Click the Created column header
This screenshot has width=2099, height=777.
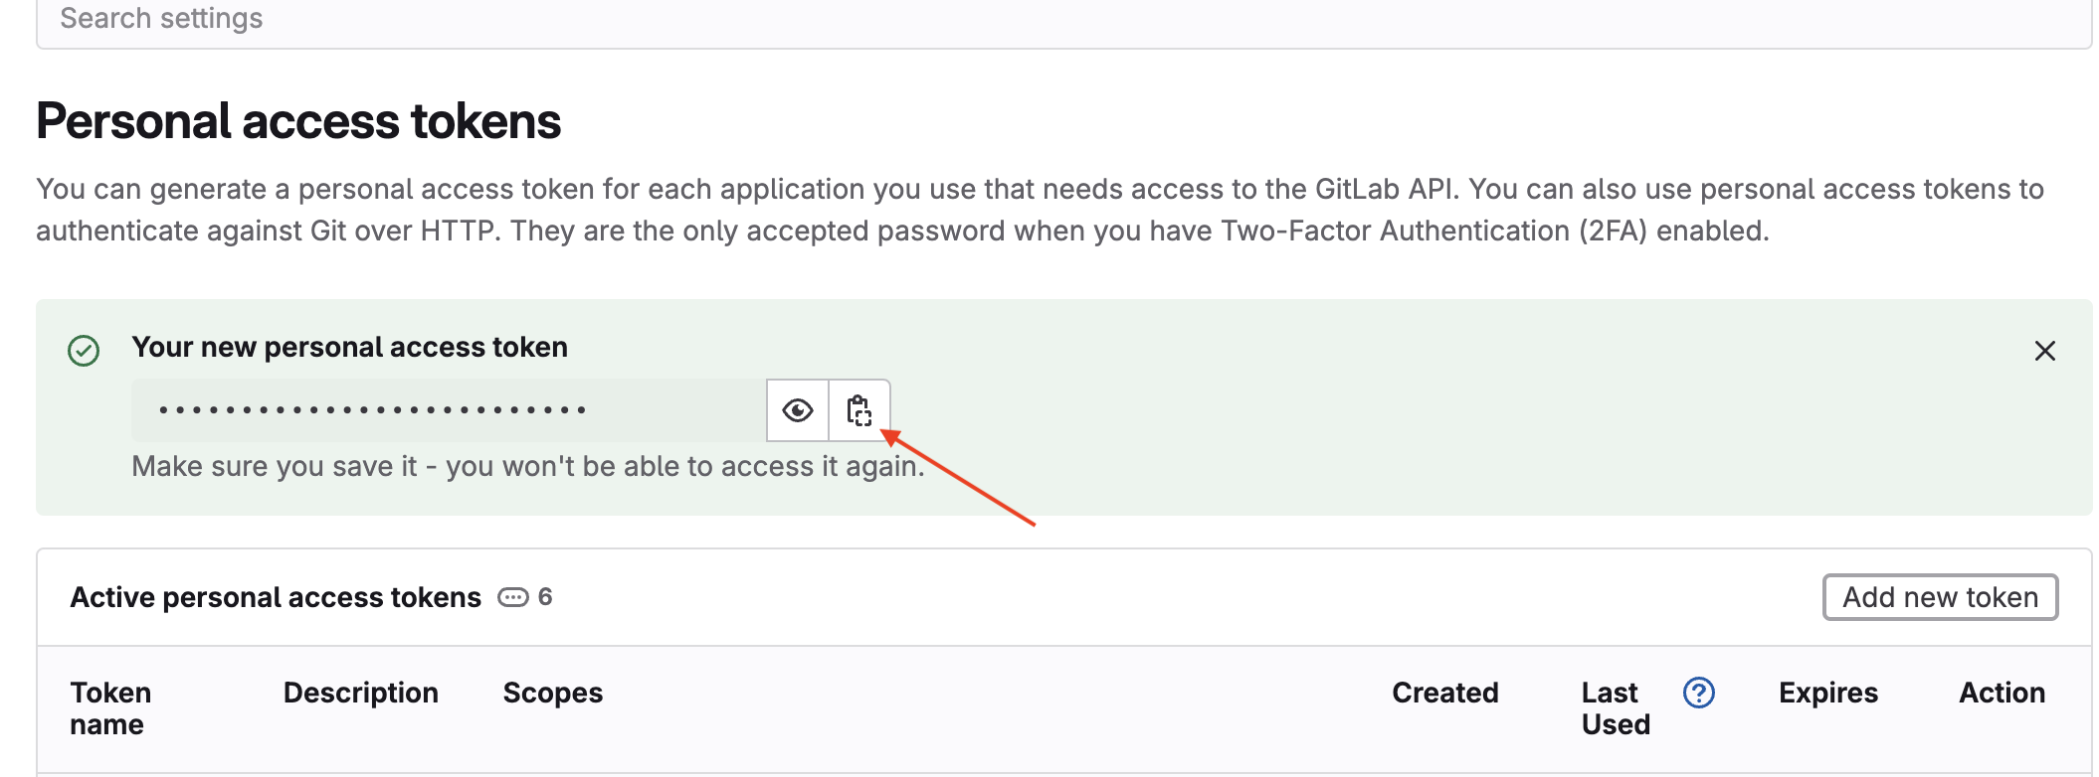(1445, 693)
